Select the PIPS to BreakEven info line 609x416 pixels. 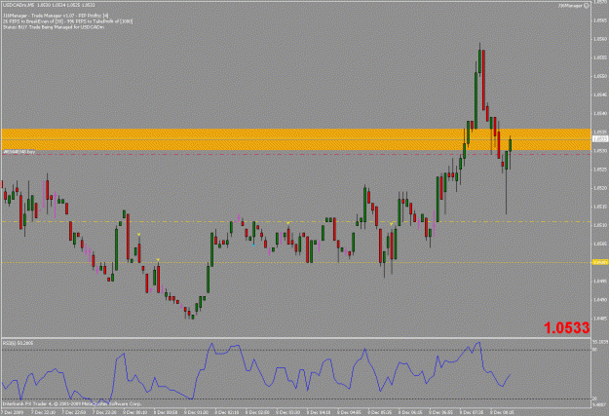click(68, 21)
